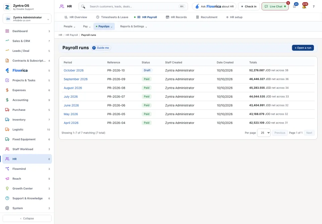Select the Leads / Deal icon
Screen dimensions: 322x224
(x=7, y=51)
